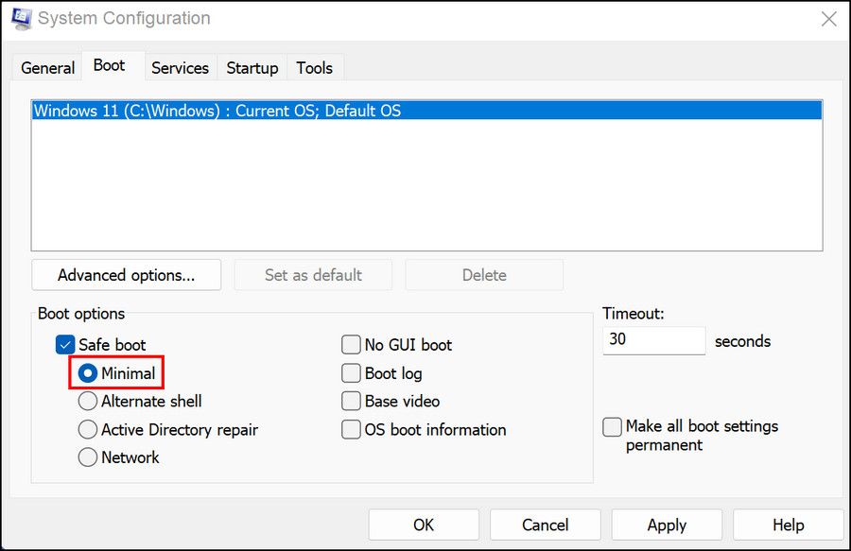The width and height of the screenshot is (851, 551).
Task: Select the Windows 11 boot entry
Action: pyautogui.click(x=217, y=111)
